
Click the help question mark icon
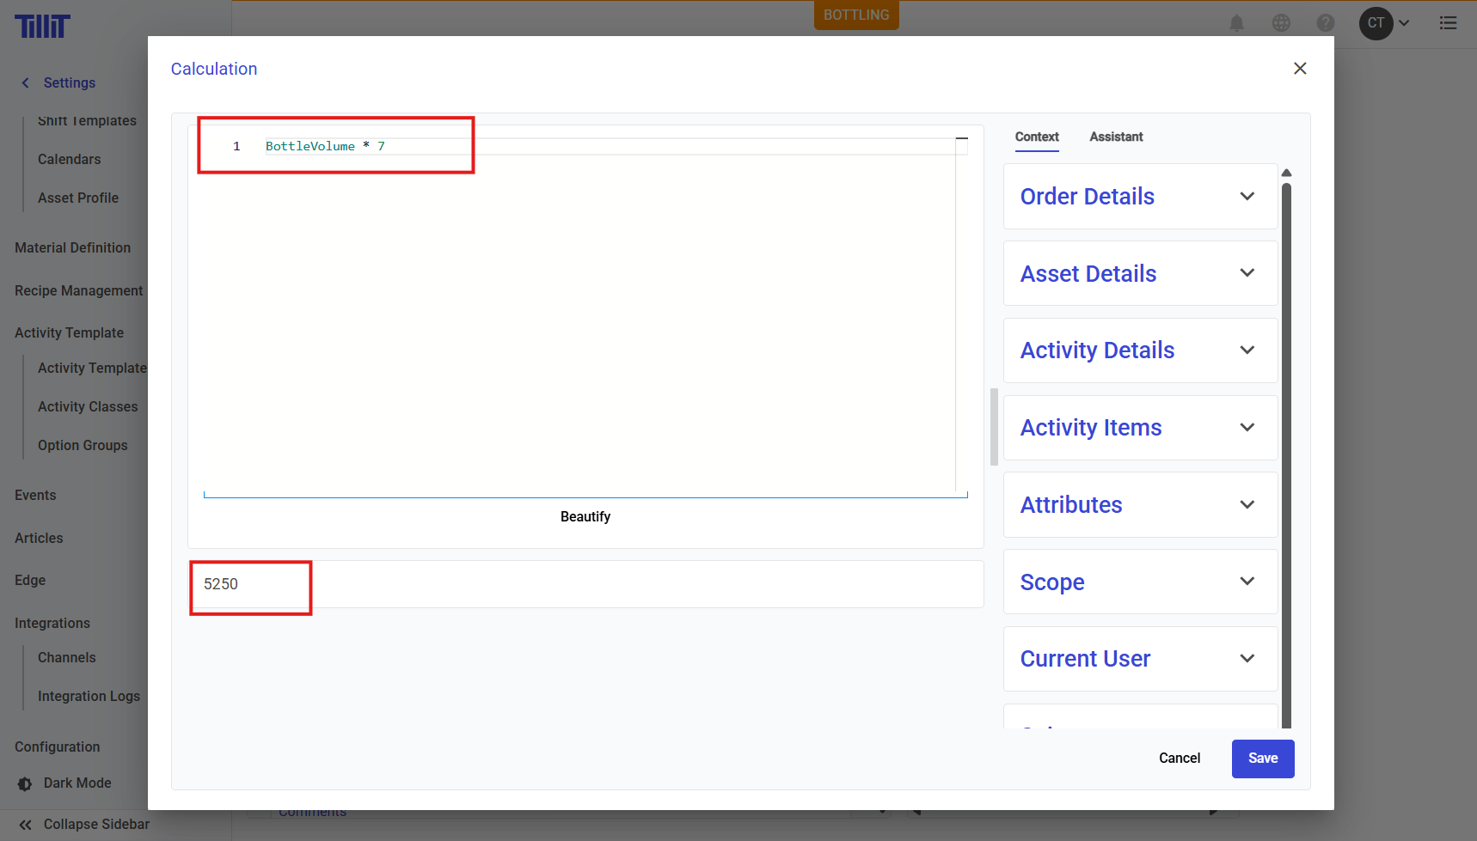pyautogui.click(x=1326, y=23)
